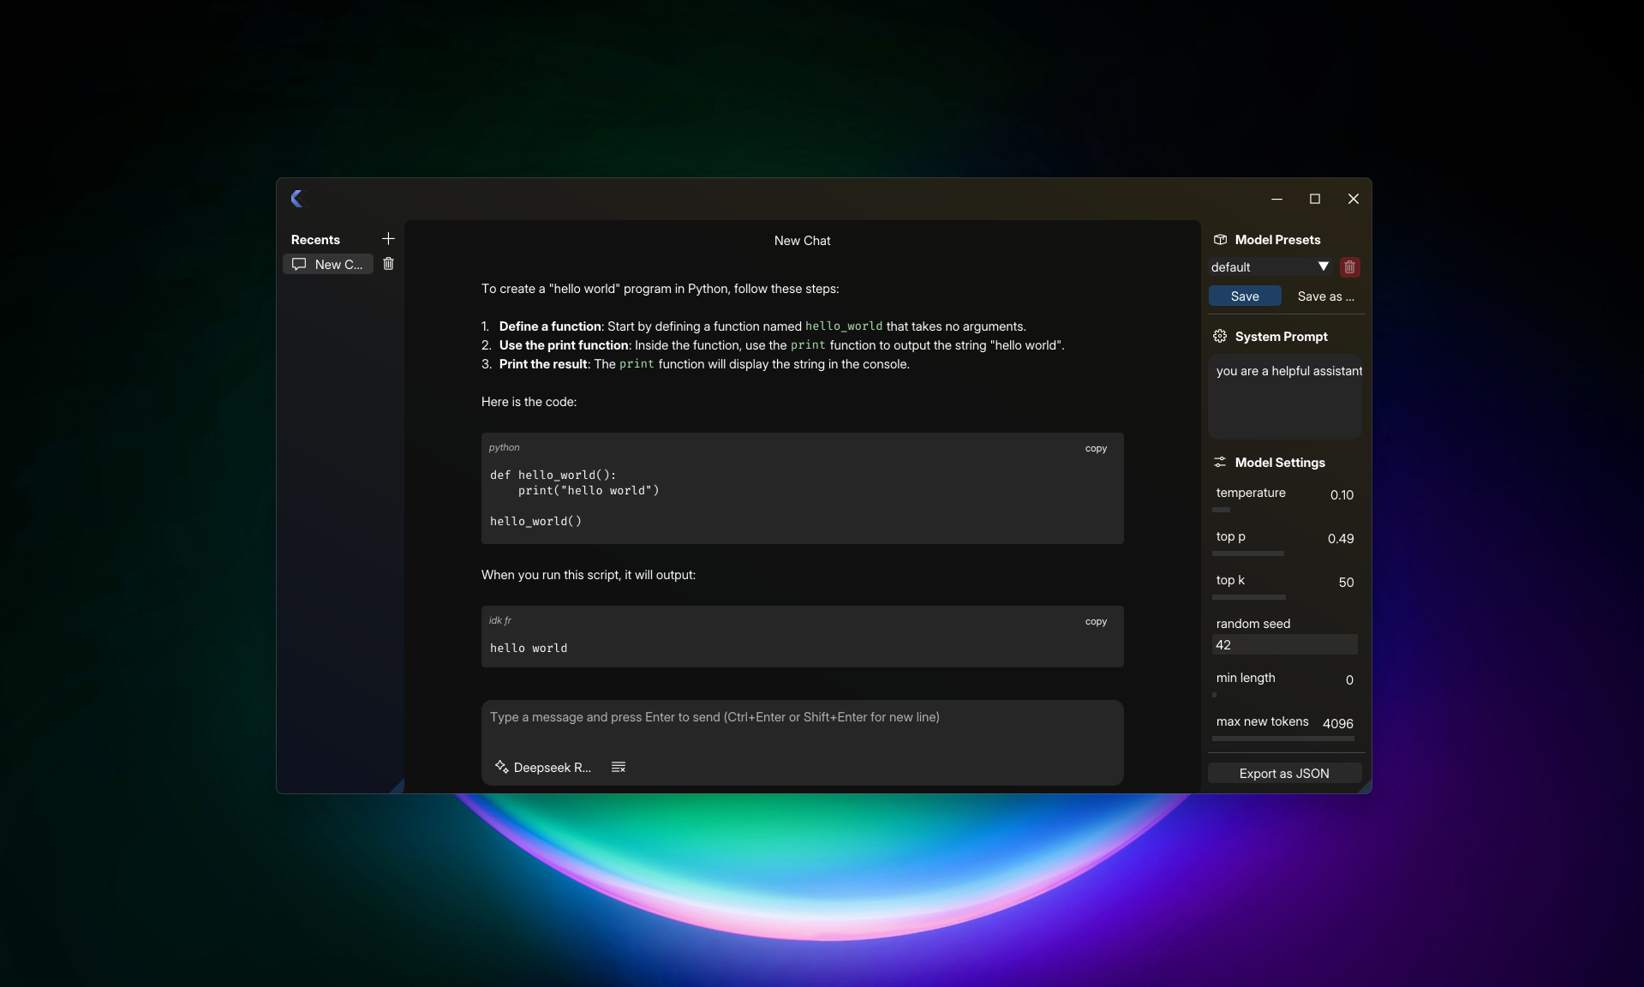Image resolution: width=1644 pixels, height=987 pixels.
Task: Click the System Prompt gear icon
Action: [1220, 337]
